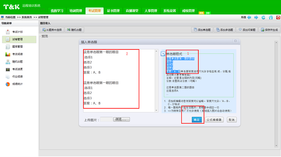Click the 考试成绩 bar chart icon
The width and height of the screenshot is (281, 157).
point(8,54)
